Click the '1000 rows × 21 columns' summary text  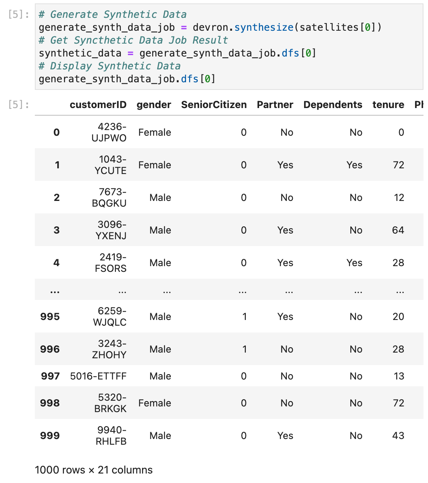[x=94, y=470]
